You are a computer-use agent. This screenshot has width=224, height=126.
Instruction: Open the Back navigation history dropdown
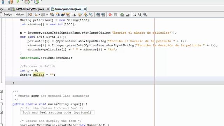tap(39, 15)
